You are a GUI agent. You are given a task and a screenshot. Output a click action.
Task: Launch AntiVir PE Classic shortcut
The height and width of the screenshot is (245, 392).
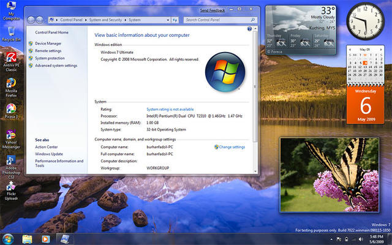11,62
